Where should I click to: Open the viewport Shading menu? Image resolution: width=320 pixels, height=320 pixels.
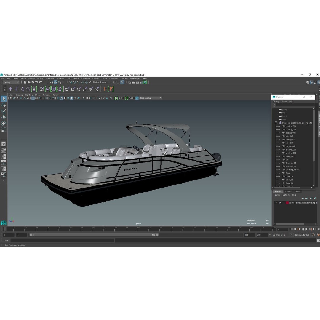19,95
